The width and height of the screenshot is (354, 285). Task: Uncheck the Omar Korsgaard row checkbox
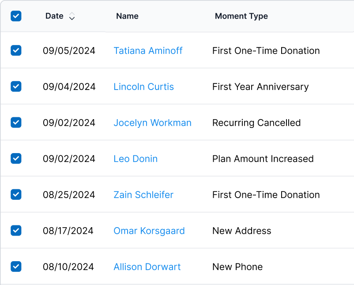click(x=16, y=230)
